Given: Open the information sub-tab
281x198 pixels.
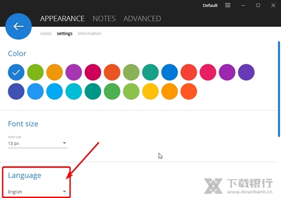Looking at the screenshot, I should tap(89, 34).
